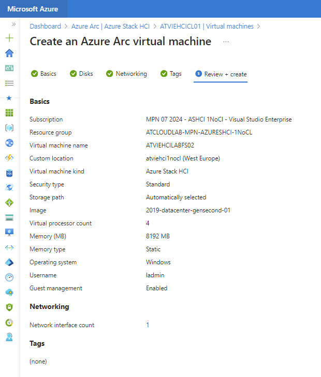Click the username value ladmin
This screenshot has height=377, width=321.
[x=155, y=275]
